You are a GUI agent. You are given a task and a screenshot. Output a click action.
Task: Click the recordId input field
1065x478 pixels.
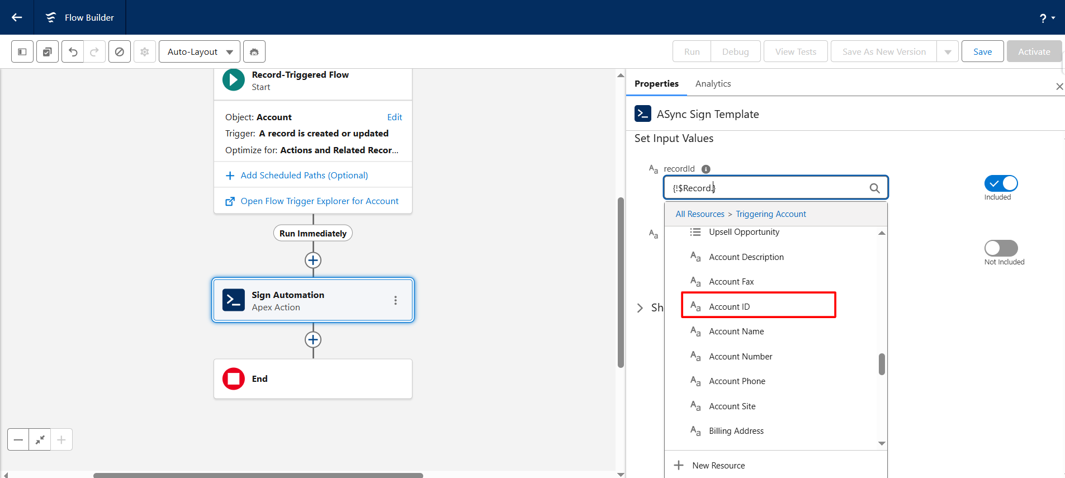(766, 188)
